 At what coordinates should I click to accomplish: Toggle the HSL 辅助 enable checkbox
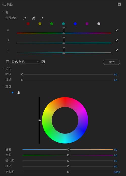119,4
